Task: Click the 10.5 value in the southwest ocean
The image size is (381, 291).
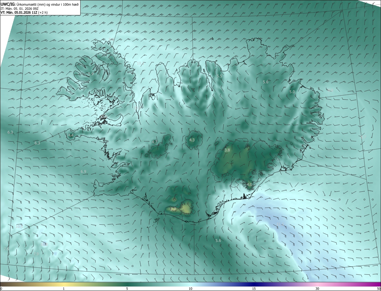Action: point(19,226)
